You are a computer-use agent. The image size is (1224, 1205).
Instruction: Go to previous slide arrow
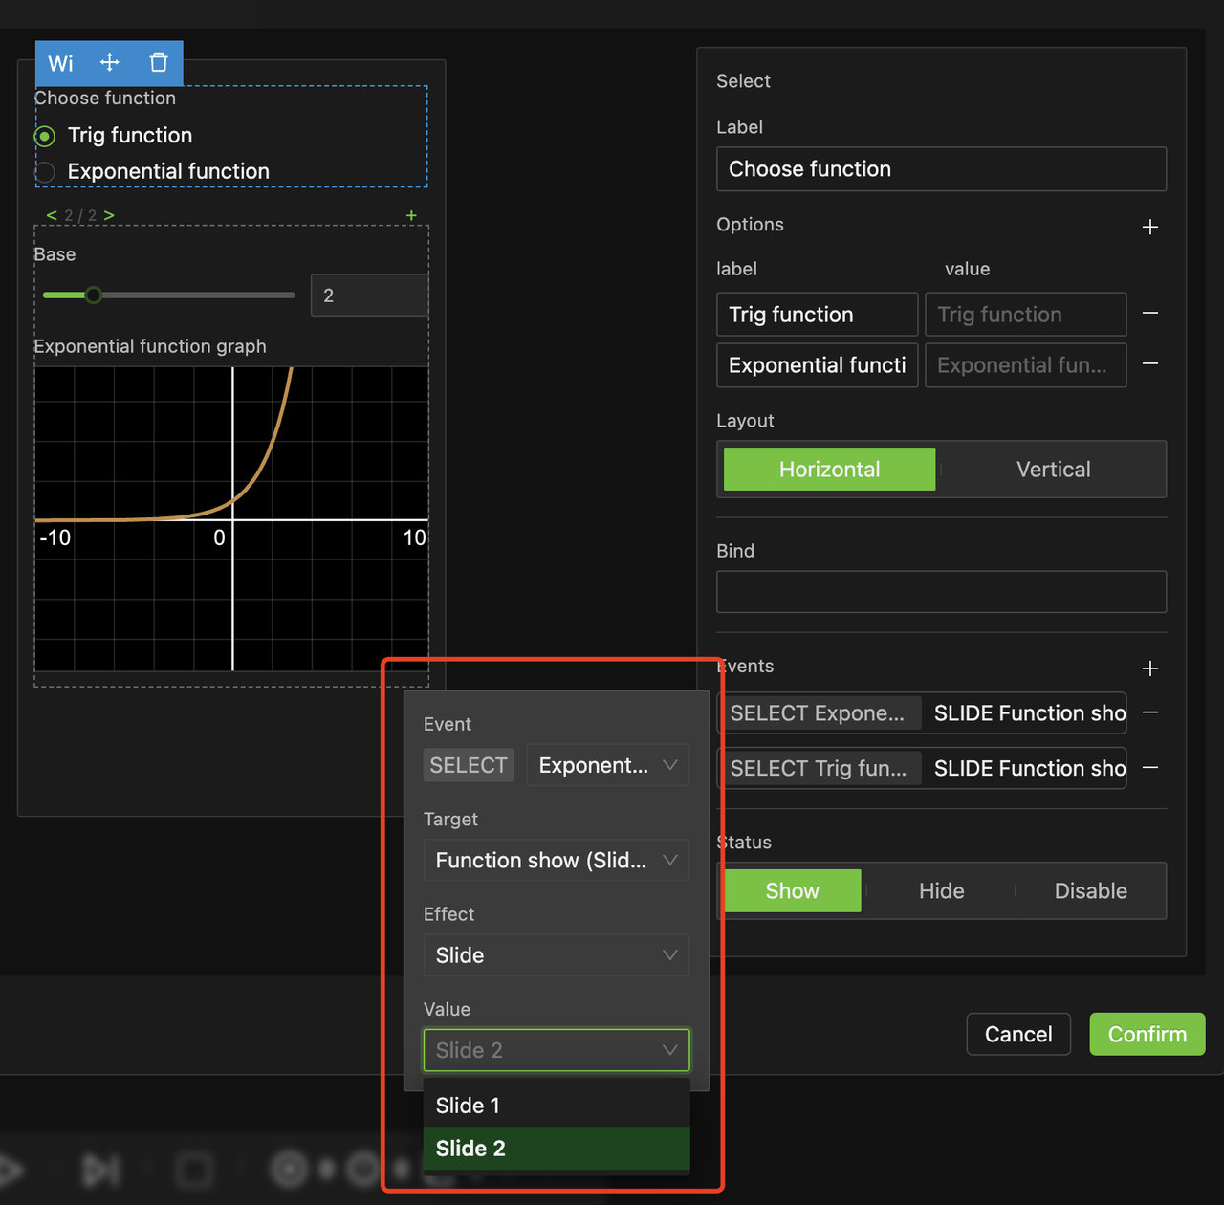pyautogui.click(x=52, y=216)
